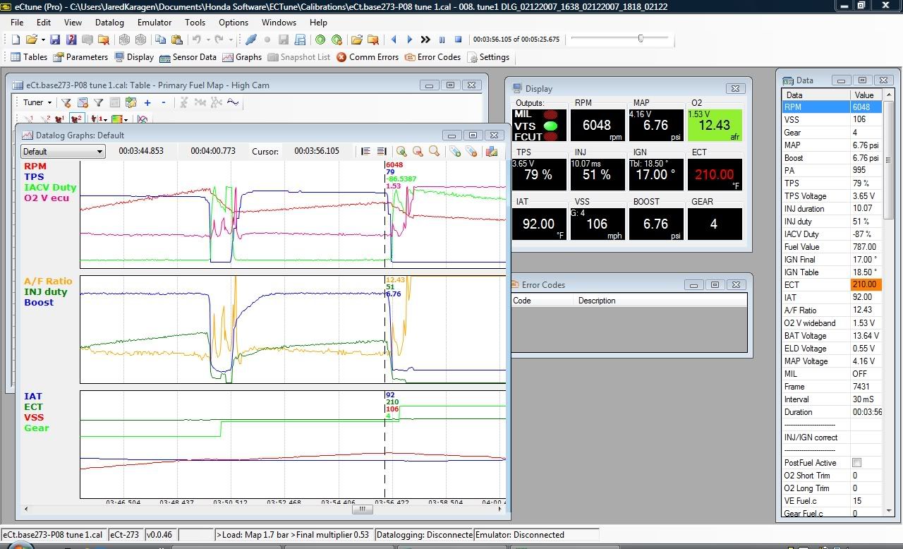Open Sensor Data panel

(188, 57)
